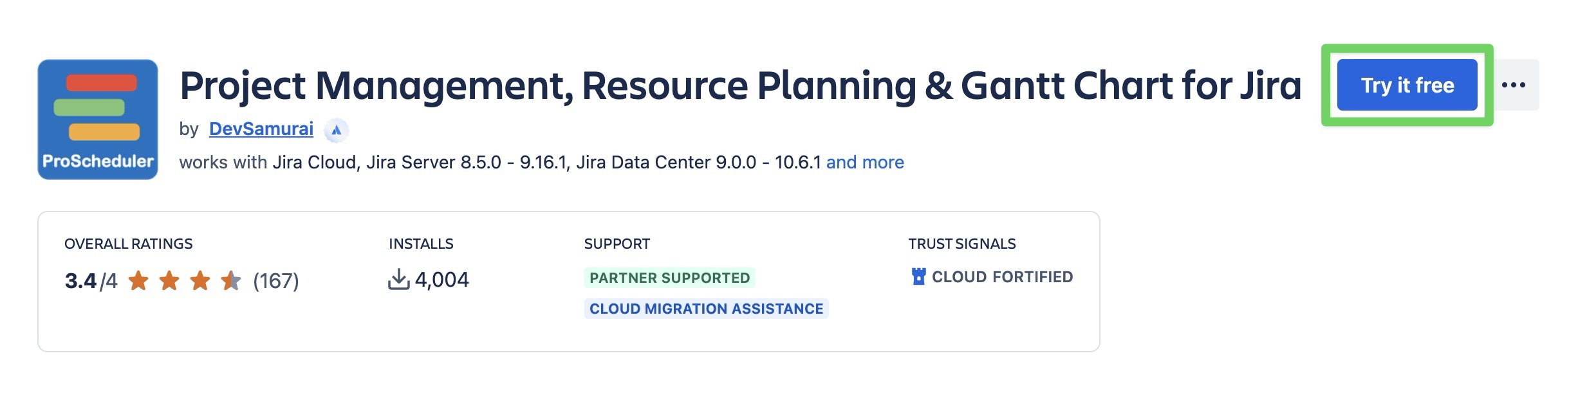Open the DevSamurai vendor link

(x=261, y=129)
